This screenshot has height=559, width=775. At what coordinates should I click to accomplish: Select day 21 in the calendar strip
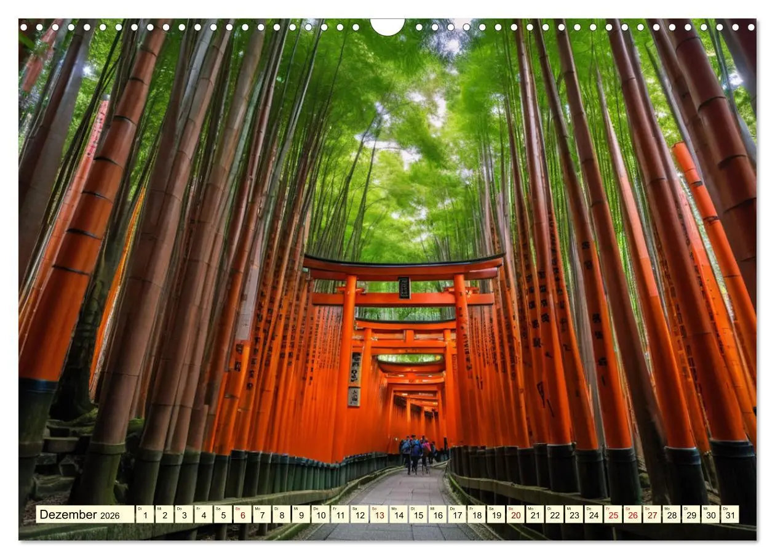(535, 514)
